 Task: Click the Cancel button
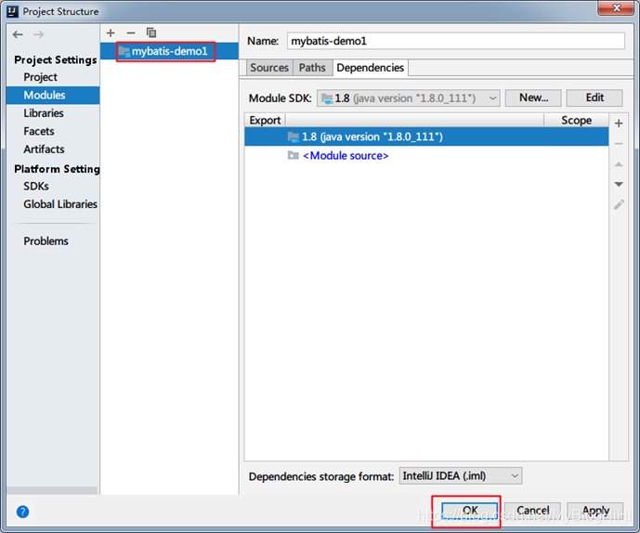pyautogui.click(x=532, y=510)
